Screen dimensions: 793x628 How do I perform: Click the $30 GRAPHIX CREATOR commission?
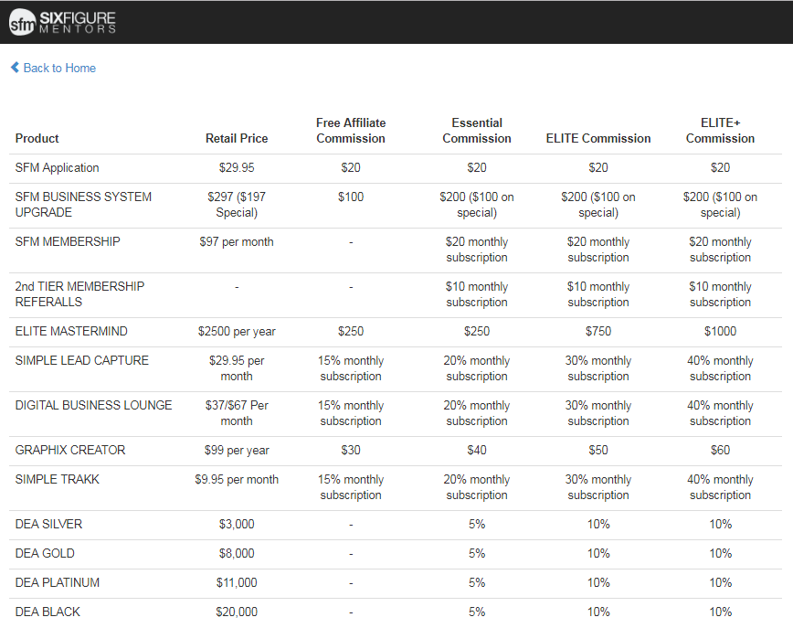[351, 450]
